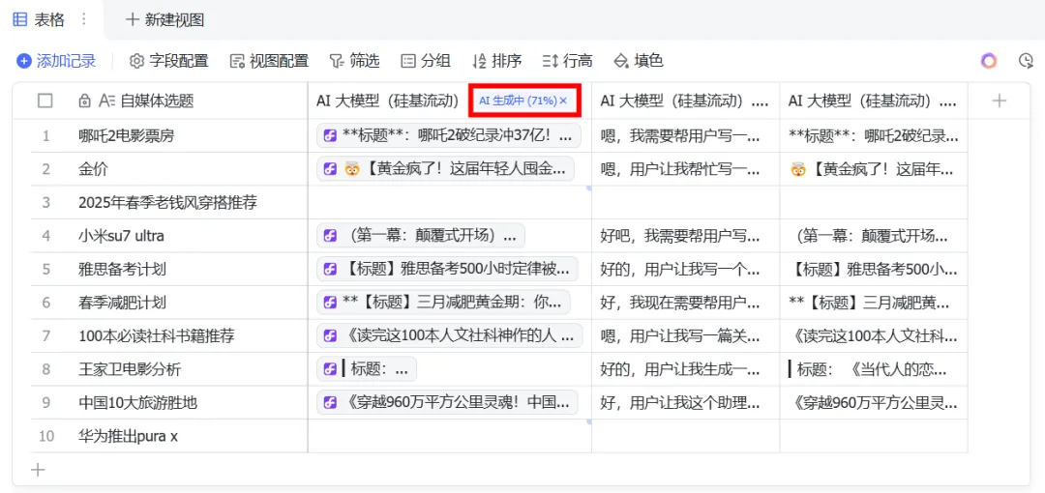Open the 筛选 filter options

pos(354,61)
